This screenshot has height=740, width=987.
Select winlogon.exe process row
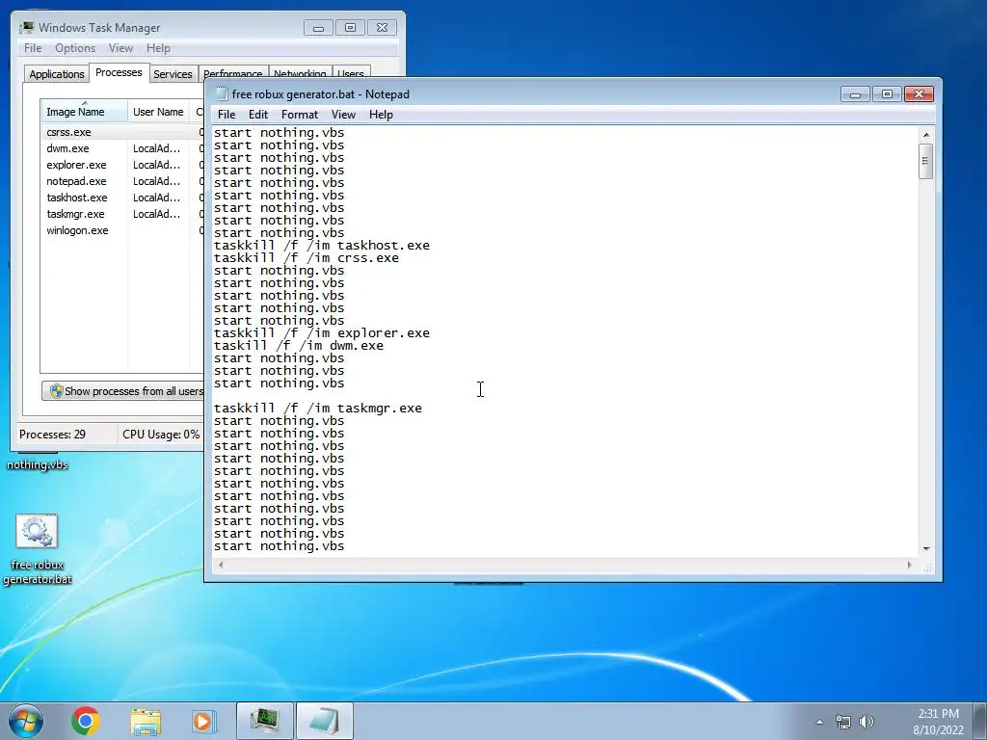(122, 230)
